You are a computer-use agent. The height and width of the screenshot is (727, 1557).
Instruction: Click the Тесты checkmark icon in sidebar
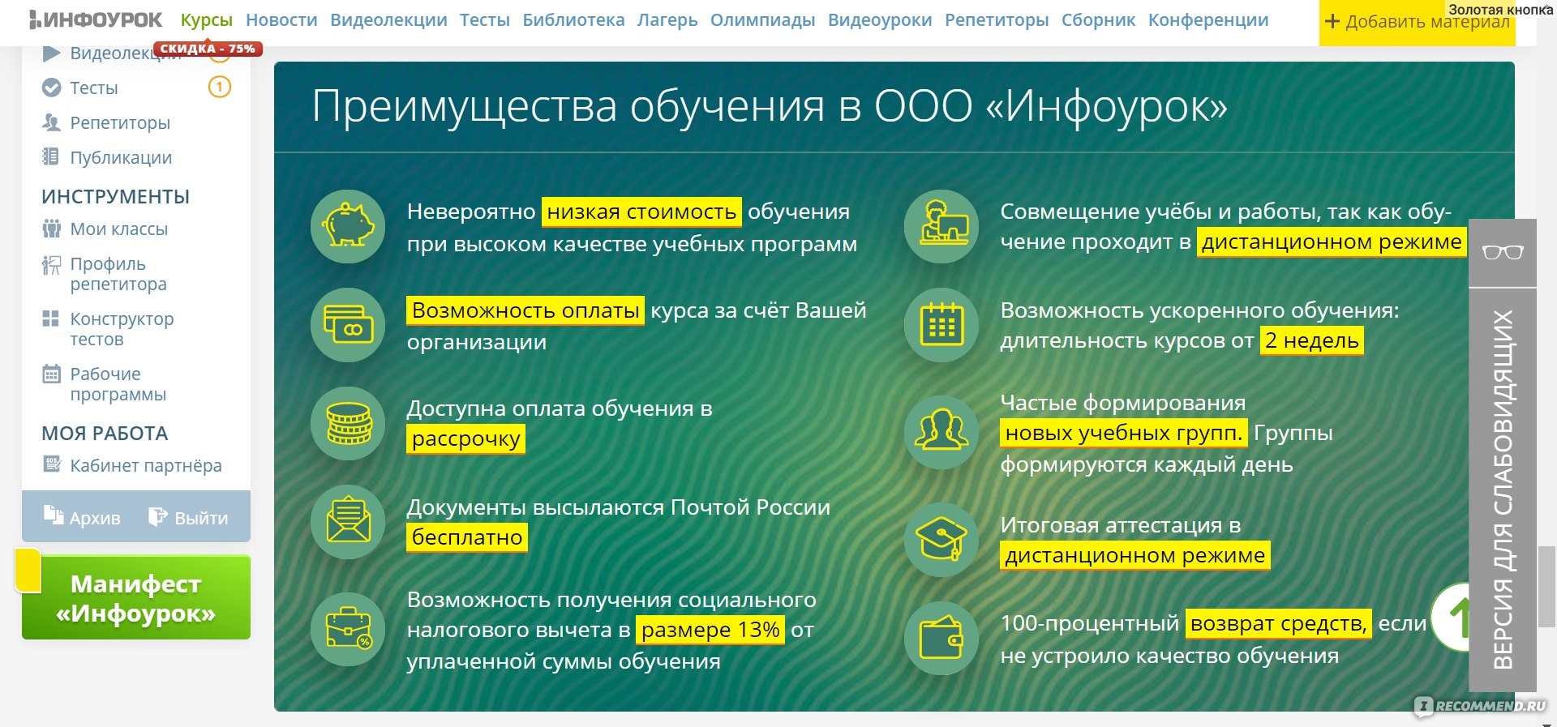[x=51, y=88]
